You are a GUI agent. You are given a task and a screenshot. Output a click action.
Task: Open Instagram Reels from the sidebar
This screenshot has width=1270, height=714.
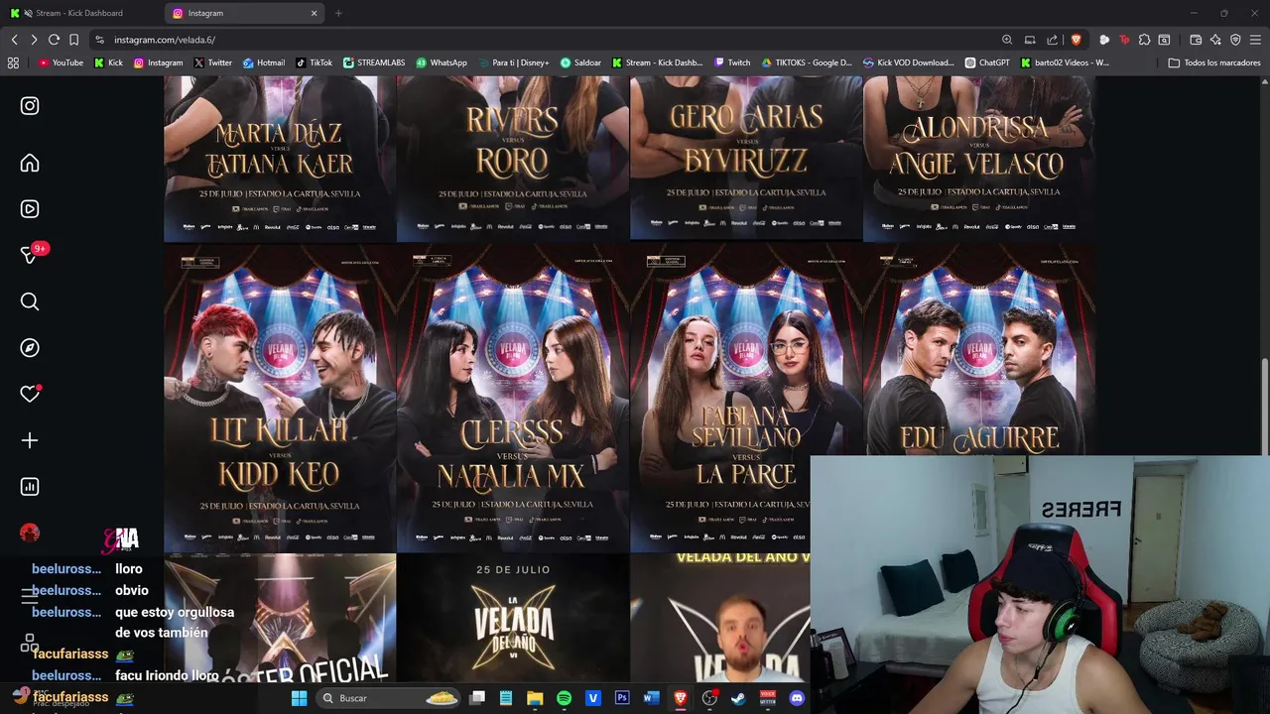click(30, 209)
